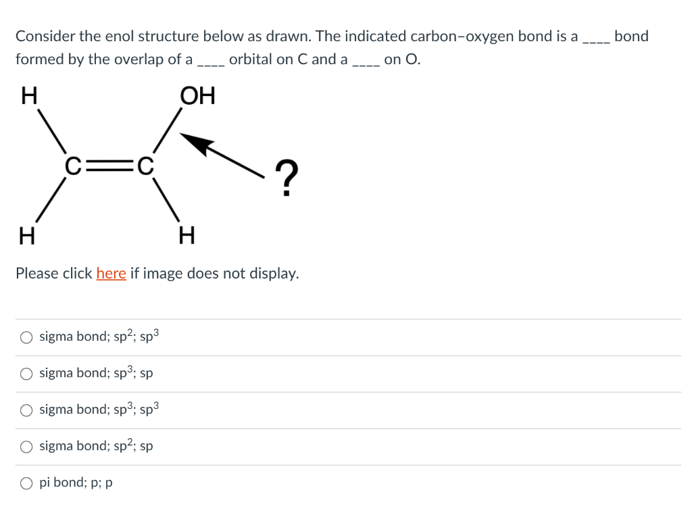
Task: Click the top-left hydrogen label
Action: pyautogui.click(x=28, y=95)
